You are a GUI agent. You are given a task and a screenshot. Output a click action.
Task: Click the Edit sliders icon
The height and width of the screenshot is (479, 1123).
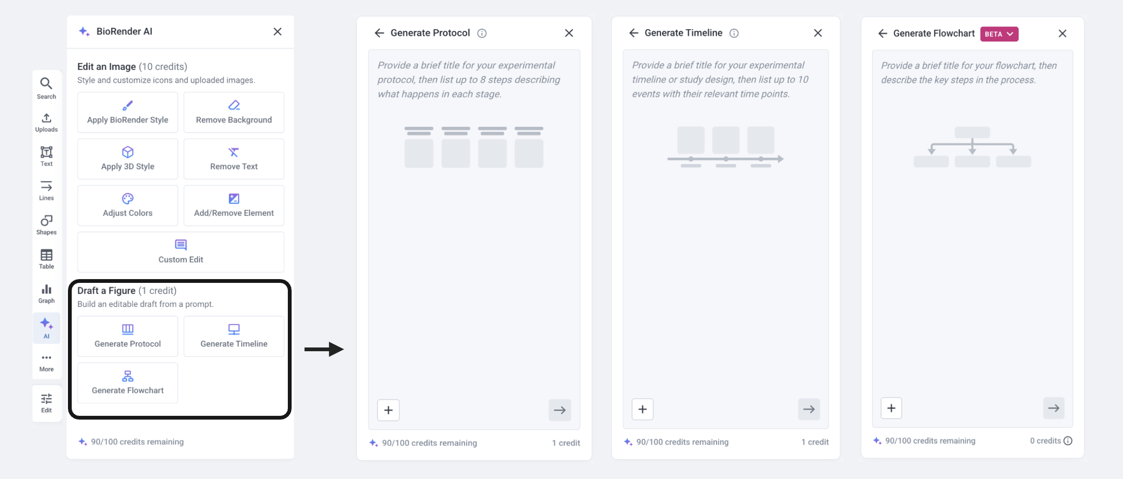46,403
